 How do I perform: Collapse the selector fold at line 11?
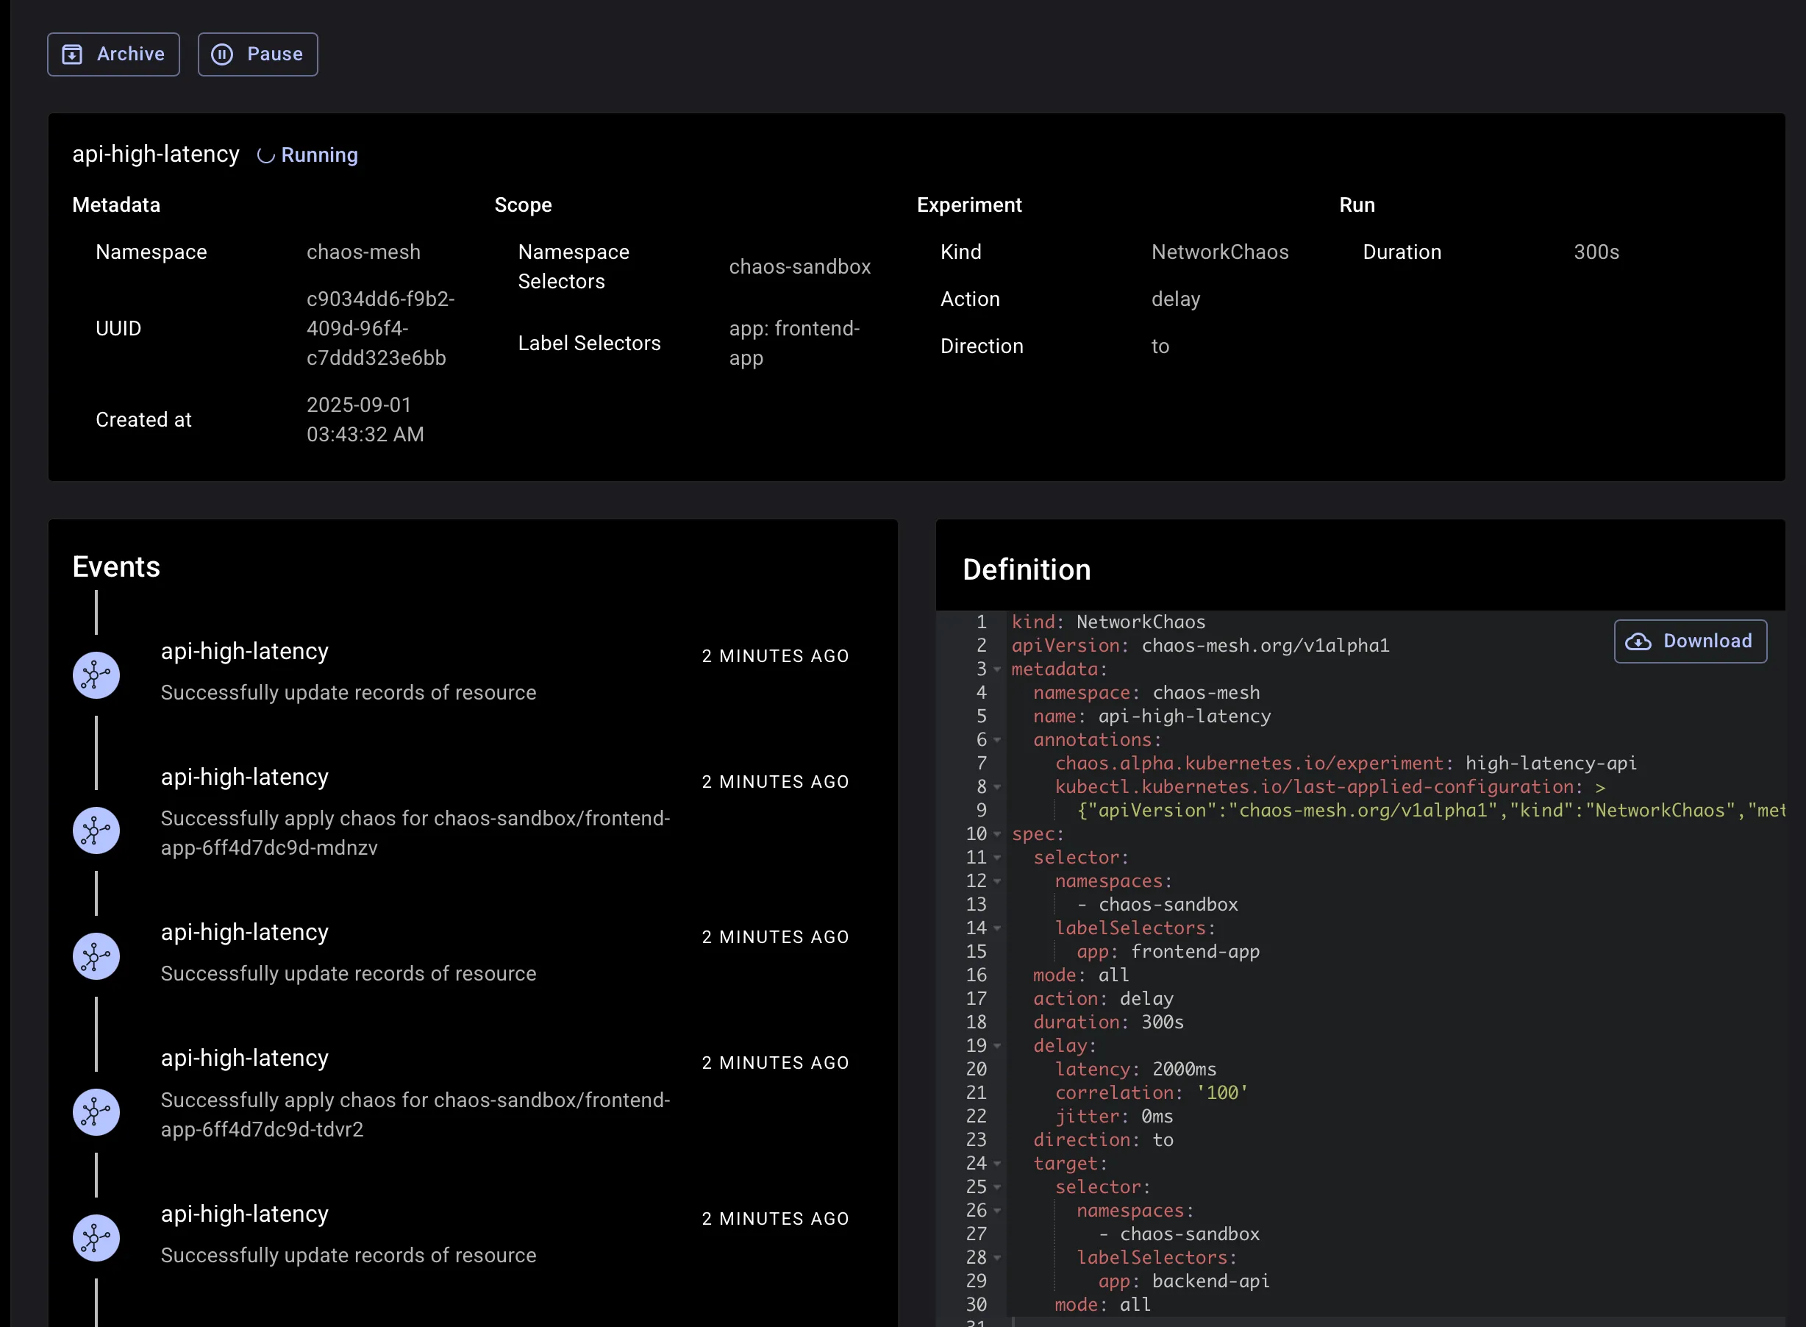coord(997,858)
